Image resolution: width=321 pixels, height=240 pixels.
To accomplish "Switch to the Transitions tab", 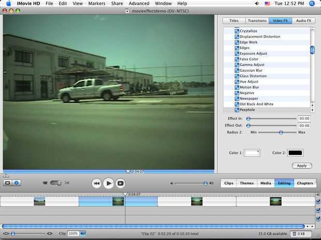I will coord(257,21).
